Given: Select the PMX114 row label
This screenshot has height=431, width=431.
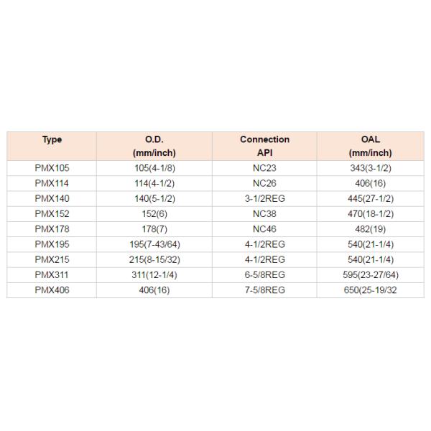Looking at the screenshot, I should (52, 183).
